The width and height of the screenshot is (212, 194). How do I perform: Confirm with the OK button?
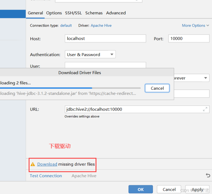pos(140,189)
